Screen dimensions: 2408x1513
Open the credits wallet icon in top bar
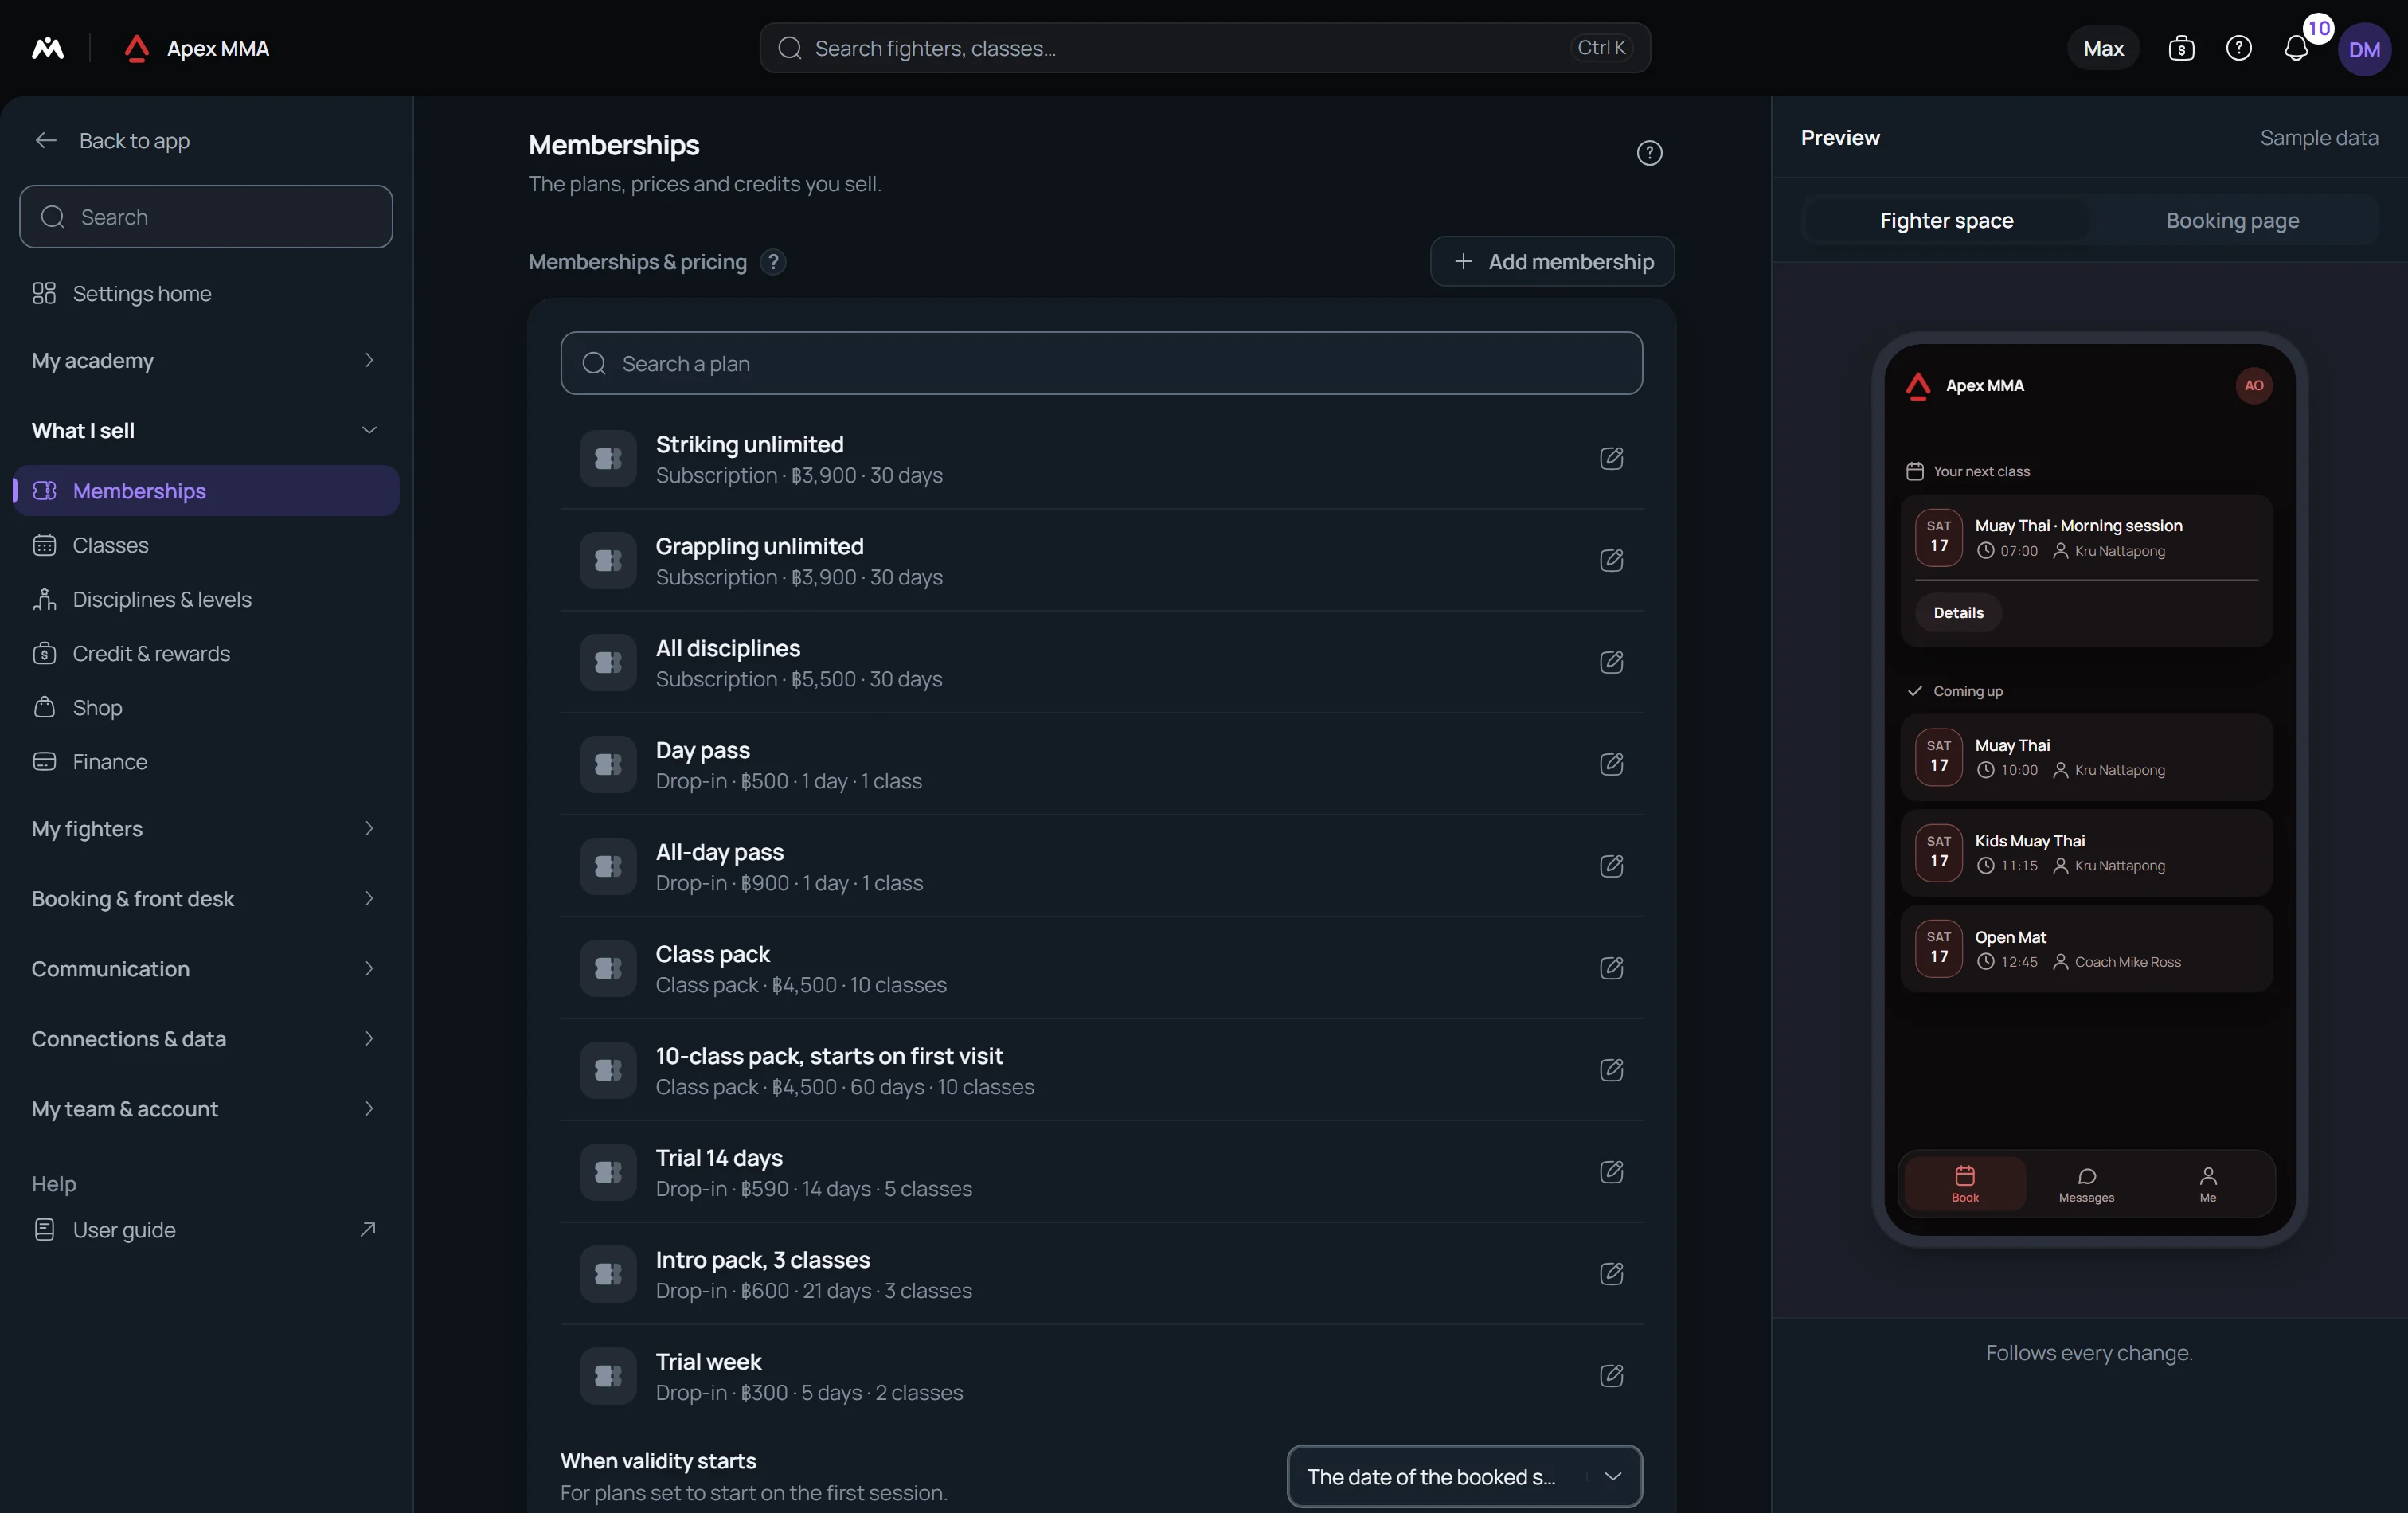click(2181, 48)
